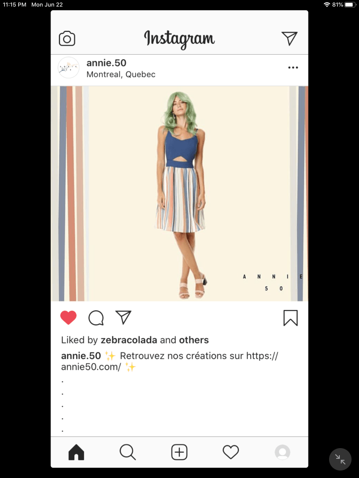Click the shrink arrows button

tap(340, 459)
